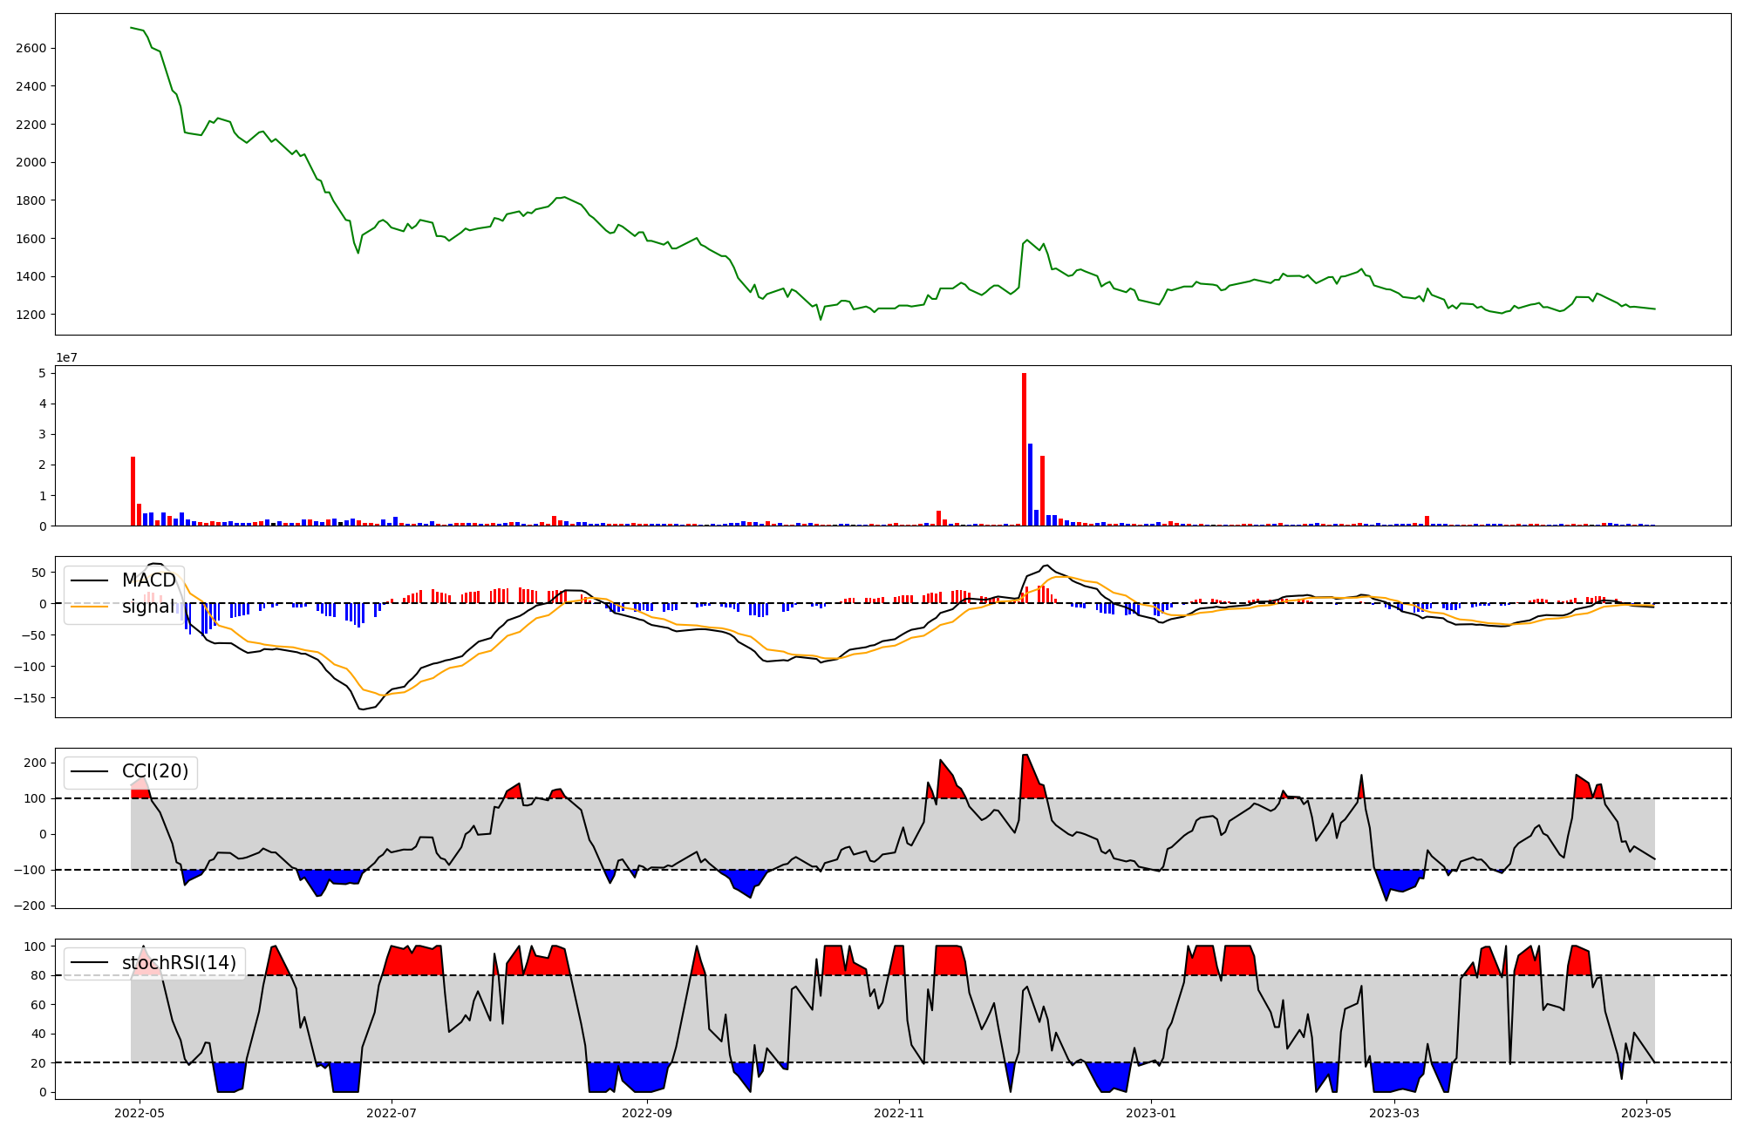
Task: Select the stochRSI(14) legend label
Action: pos(179,963)
